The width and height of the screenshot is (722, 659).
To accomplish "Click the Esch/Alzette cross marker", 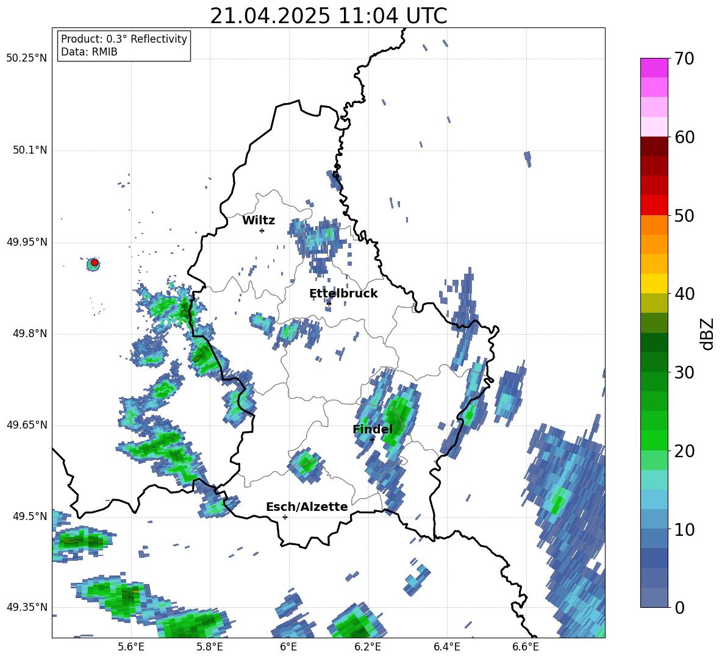I will coord(285,517).
